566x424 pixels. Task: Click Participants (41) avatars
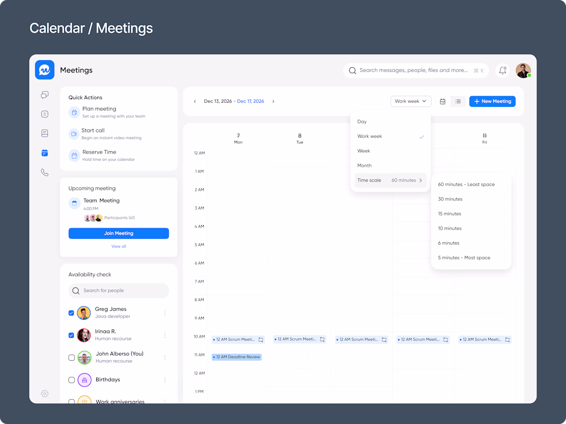(x=93, y=218)
